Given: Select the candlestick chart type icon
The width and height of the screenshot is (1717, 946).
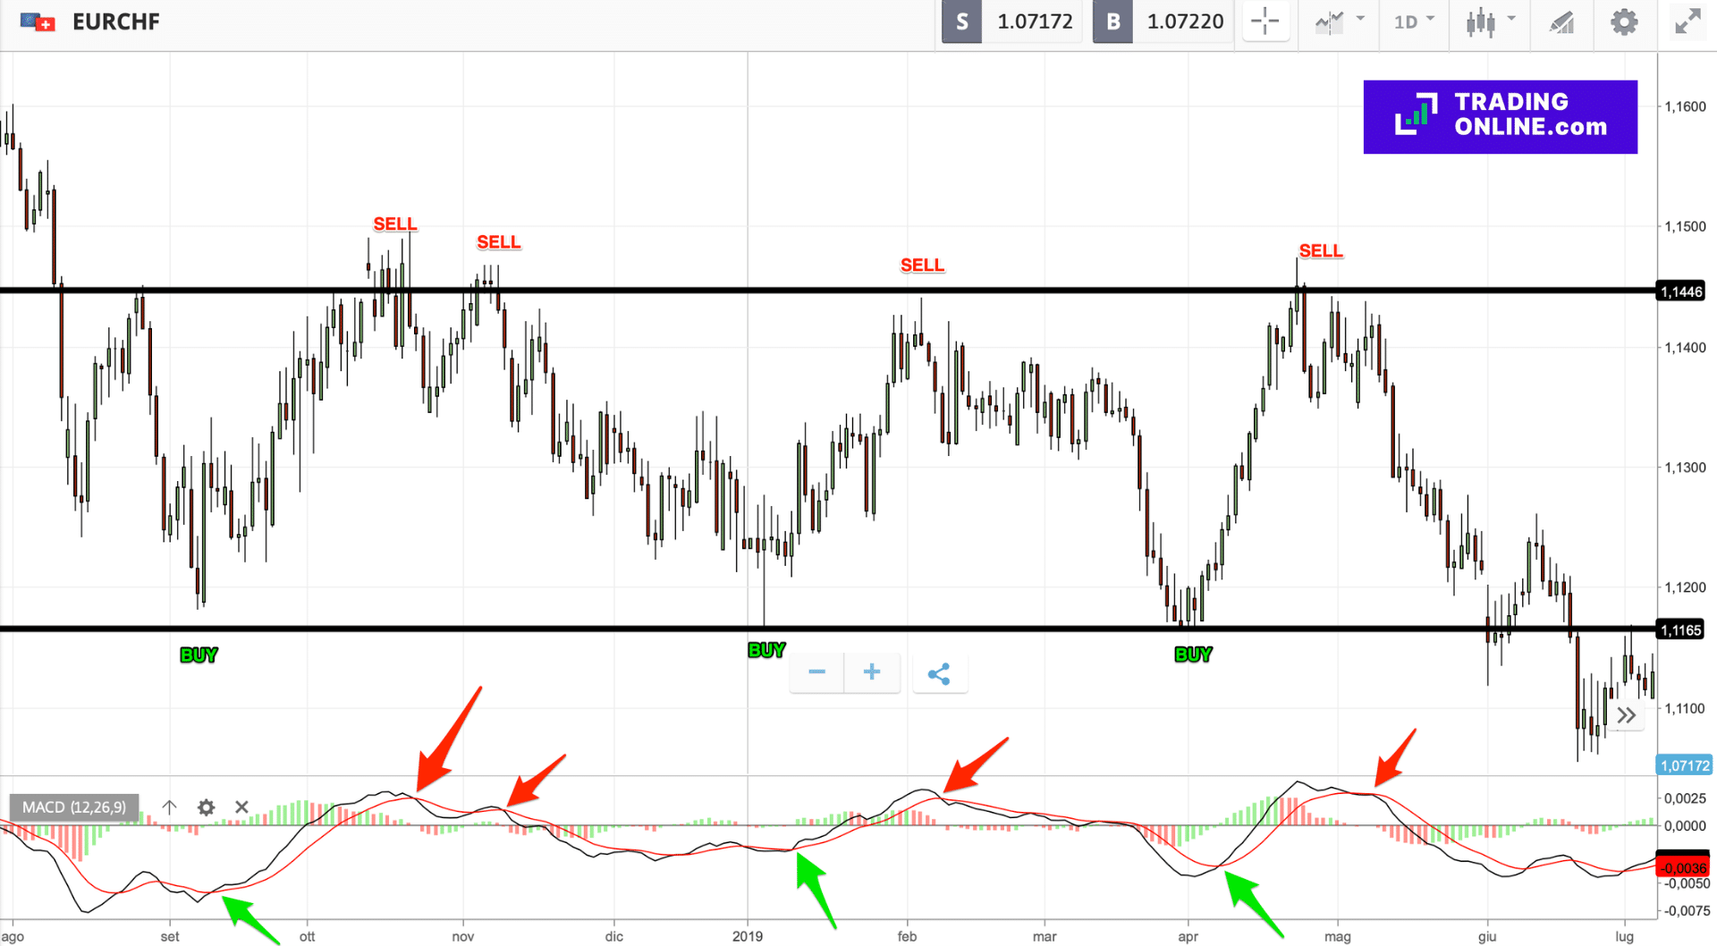Looking at the screenshot, I should (1481, 21).
